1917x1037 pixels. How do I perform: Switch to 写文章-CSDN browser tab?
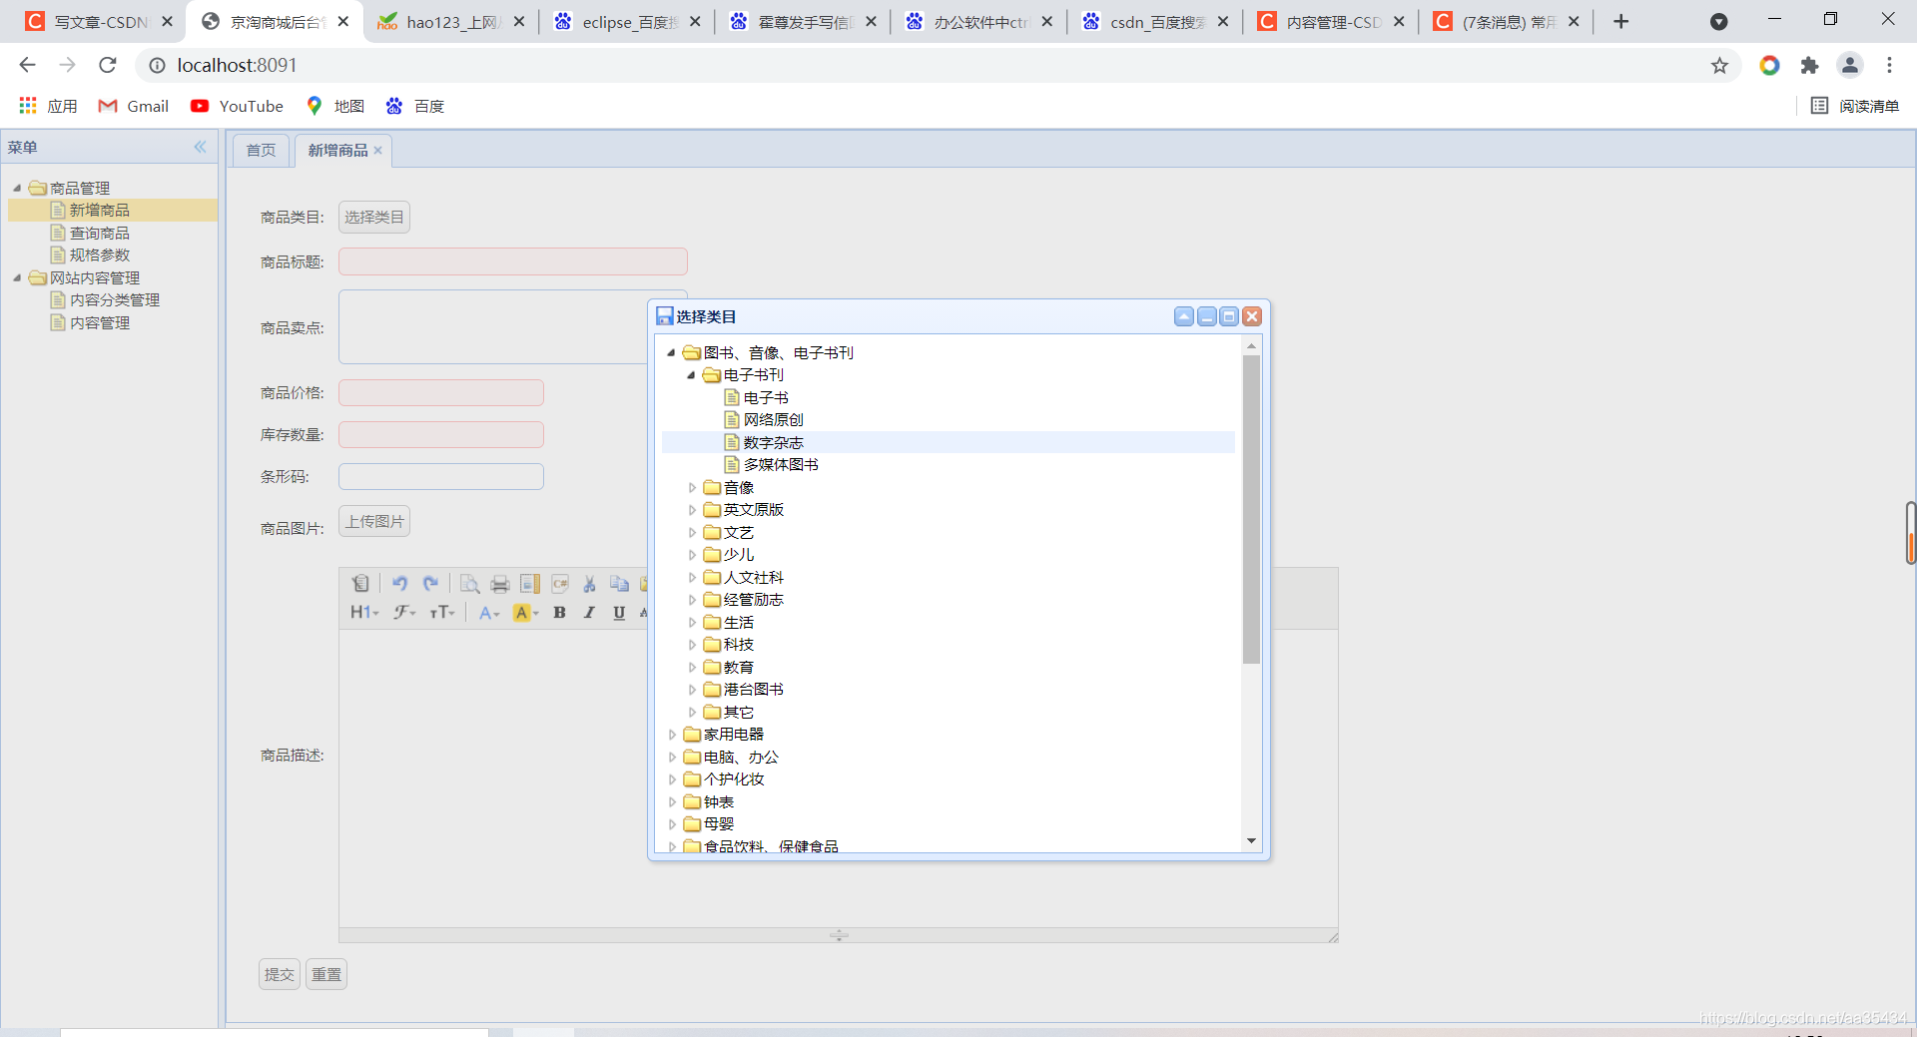coord(100,21)
